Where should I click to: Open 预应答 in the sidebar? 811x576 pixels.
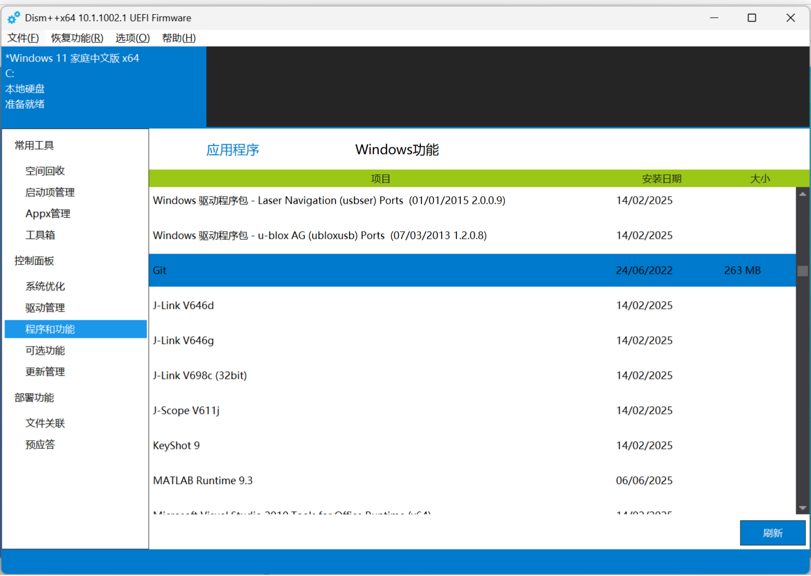40,445
